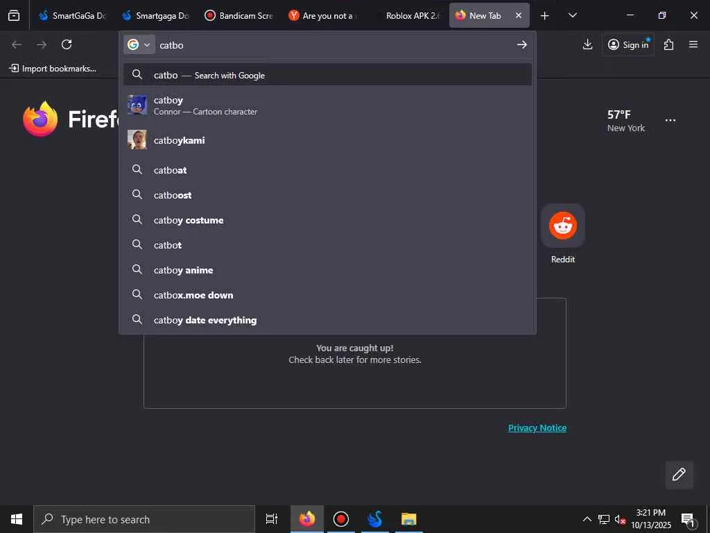Click the Firefox taskbar icon
This screenshot has width=710, height=533.
(x=306, y=519)
